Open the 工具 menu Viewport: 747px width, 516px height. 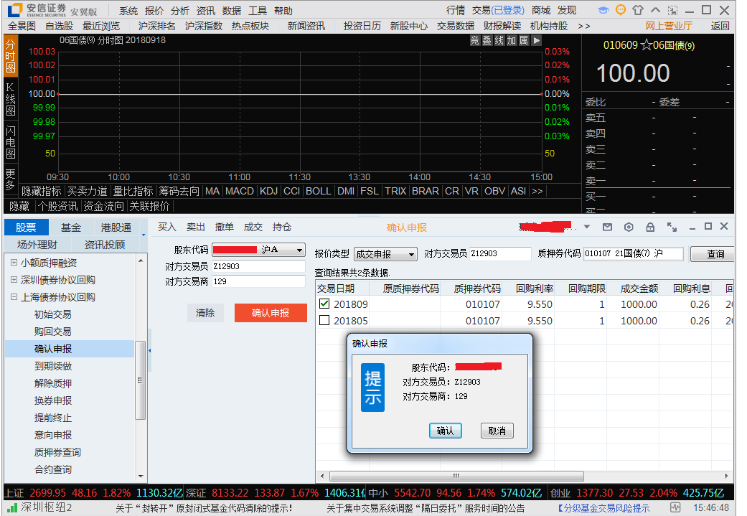pyautogui.click(x=258, y=11)
